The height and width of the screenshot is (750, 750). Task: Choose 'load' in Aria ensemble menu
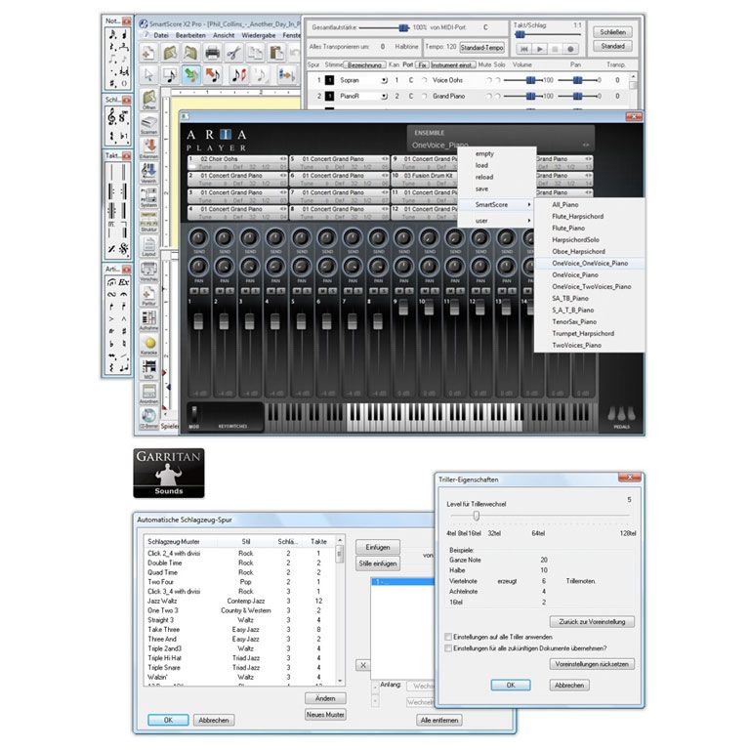(x=481, y=165)
